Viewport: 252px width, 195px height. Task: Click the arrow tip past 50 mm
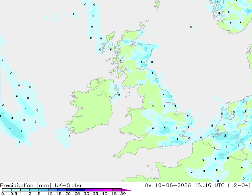click(126, 190)
